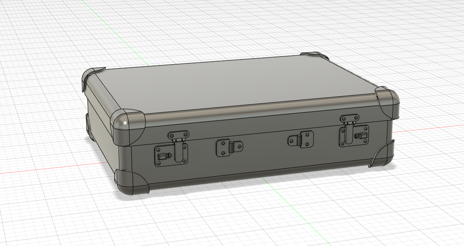
Task: Select the far-left hinged latch on front
Action: click(x=171, y=149)
